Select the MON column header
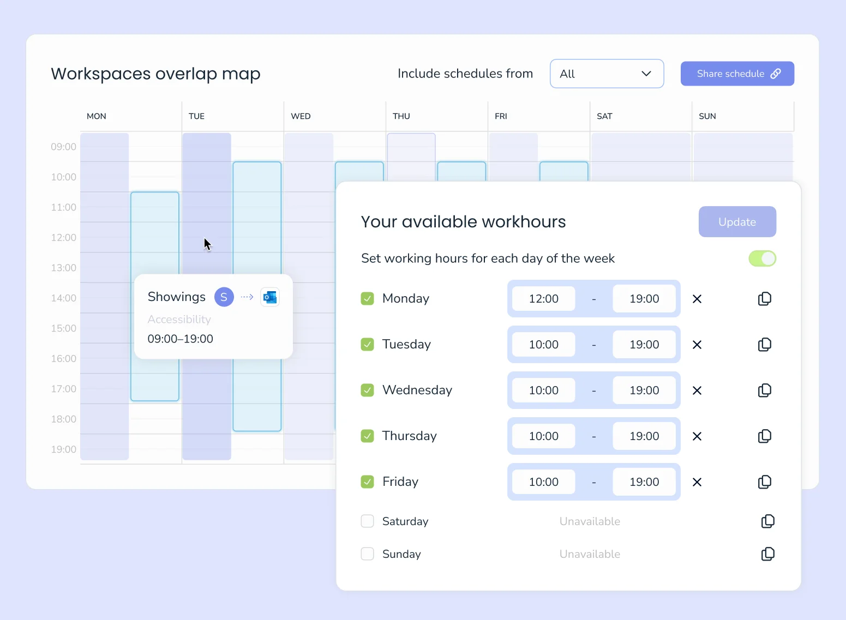Screen dimensions: 846x620 click(x=97, y=116)
